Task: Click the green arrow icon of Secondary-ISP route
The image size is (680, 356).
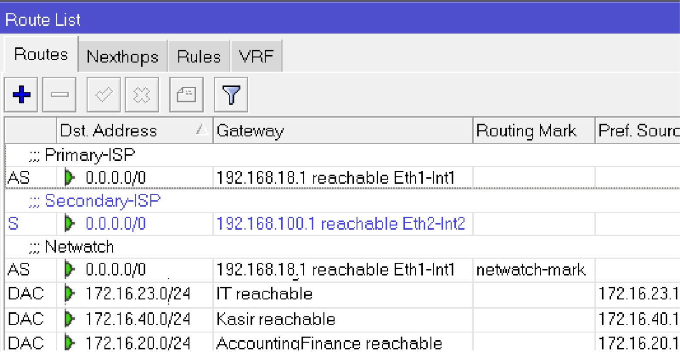Action: pos(69,224)
